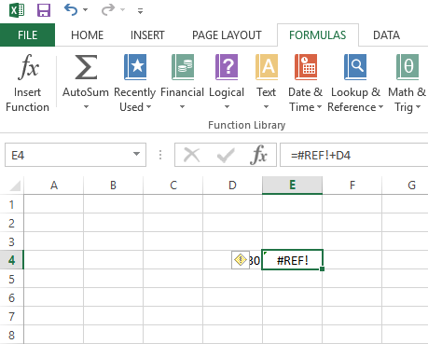Open the Insert Function dialog from the ribbon
The width and height of the screenshot is (428, 344).
(28, 82)
